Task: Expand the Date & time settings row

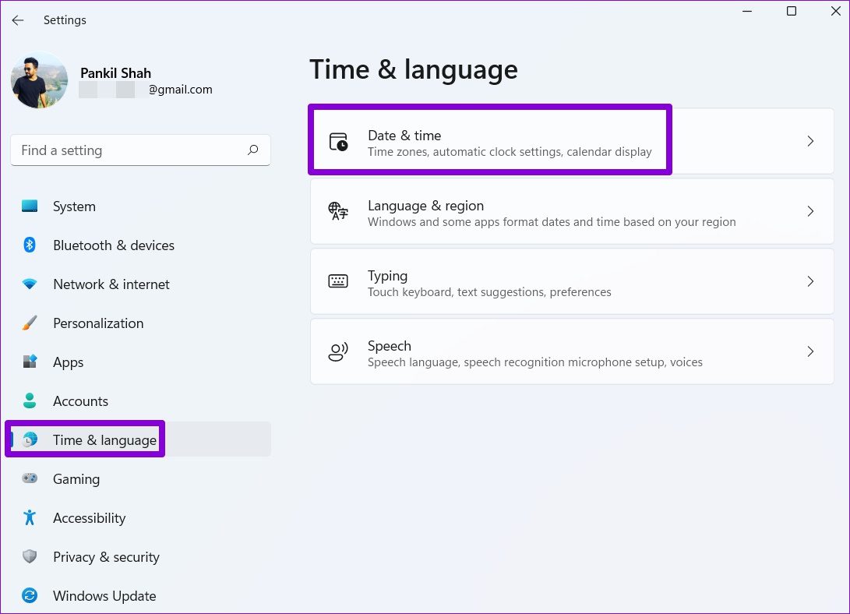Action: [x=810, y=140]
